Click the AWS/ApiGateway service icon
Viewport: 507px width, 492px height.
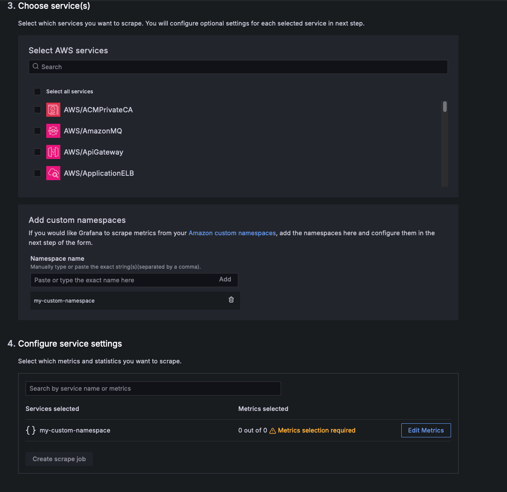coord(53,152)
